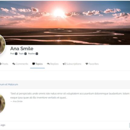This screenshot has width=130, height=130.
Task: Click the Replies count badge under the name
Action: pyautogui.click(x=37, y=54)
